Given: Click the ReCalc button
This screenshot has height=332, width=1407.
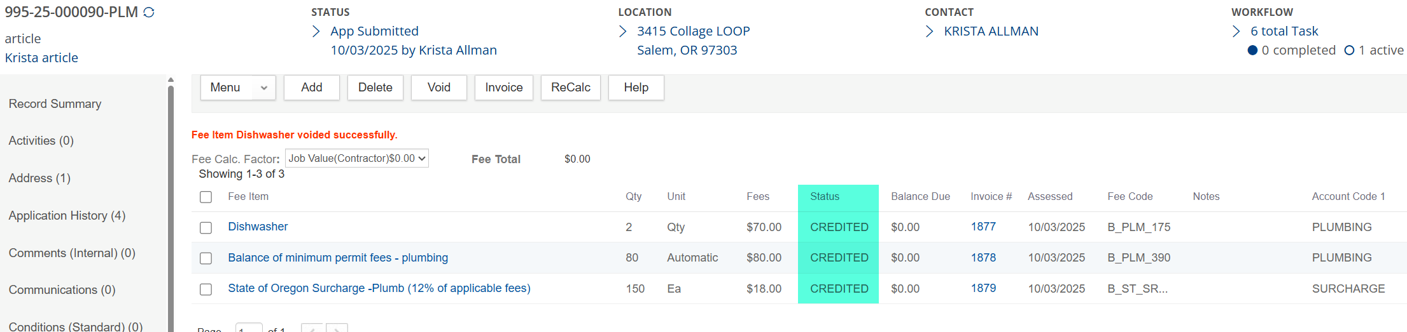Looking at the screenshot, I should [x=570, y=88].
